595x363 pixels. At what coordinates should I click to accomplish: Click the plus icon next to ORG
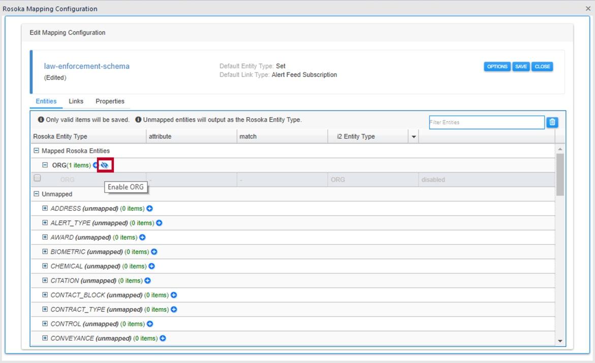pyautogui.click(x=96, y=165)
